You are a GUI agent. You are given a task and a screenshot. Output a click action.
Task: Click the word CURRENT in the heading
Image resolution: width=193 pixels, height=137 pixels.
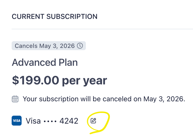click(28, 17)
